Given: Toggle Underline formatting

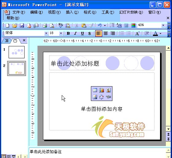Looking at the screenshot, I should click(x=82, y=33).
